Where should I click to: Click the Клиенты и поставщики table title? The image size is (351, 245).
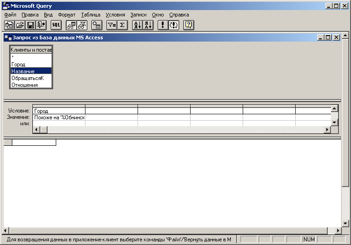31,50
